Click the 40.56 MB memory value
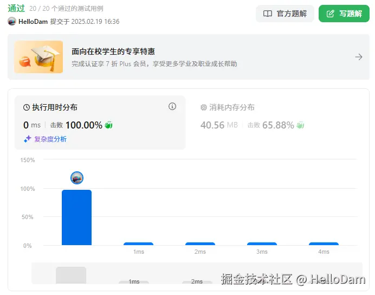This screenshot has width=375, height=295. tap(219, 125)
